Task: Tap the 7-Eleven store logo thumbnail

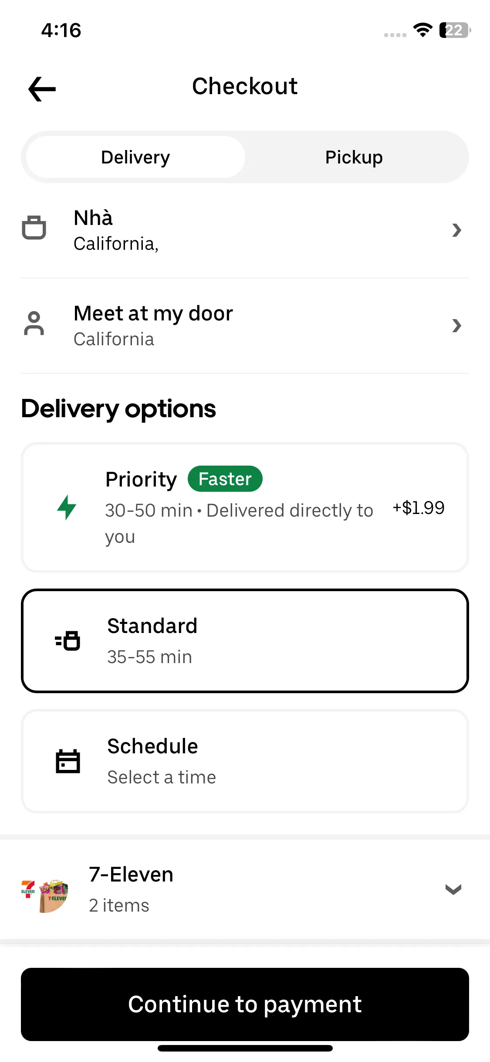Action: pos(45,896)
